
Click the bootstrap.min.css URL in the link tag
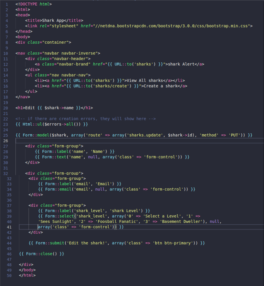(172, 26)
